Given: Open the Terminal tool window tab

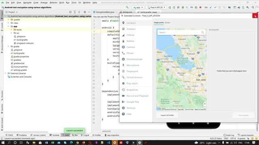Looking at the screenshot, I should (54, 135).
